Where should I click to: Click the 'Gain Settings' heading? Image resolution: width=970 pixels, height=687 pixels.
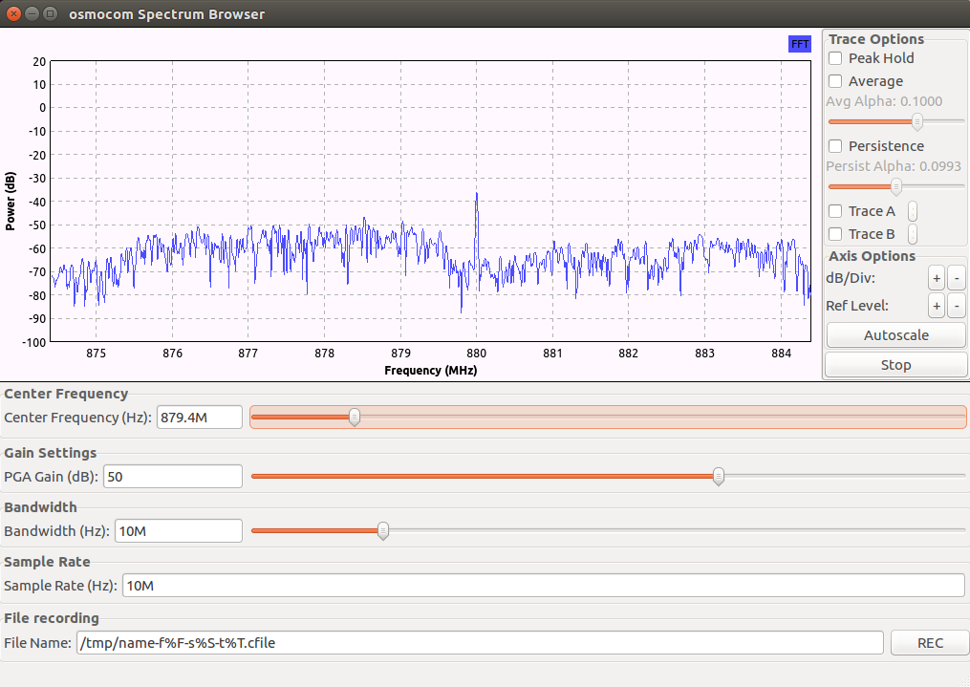click(x=50, y=453)
